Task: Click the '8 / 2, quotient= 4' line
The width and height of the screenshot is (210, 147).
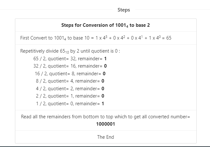Action: coord(70,81)
